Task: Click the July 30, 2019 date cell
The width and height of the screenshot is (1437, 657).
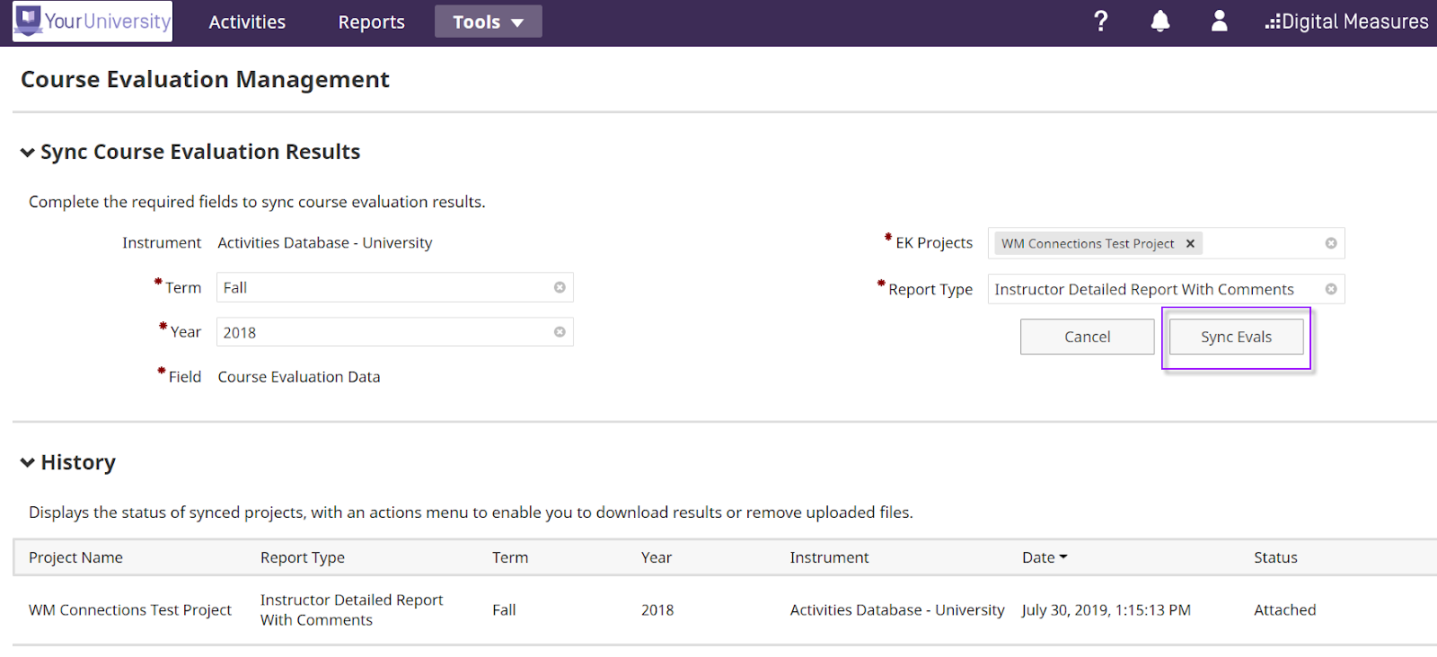Action: [1106, 609]
